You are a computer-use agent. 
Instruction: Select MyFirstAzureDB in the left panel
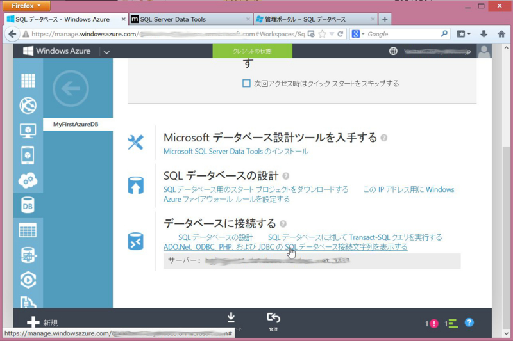pos(78,124)
